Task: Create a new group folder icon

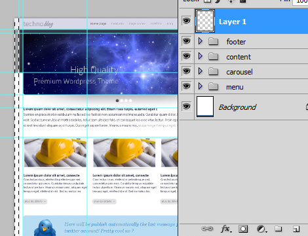Action: 278,229
